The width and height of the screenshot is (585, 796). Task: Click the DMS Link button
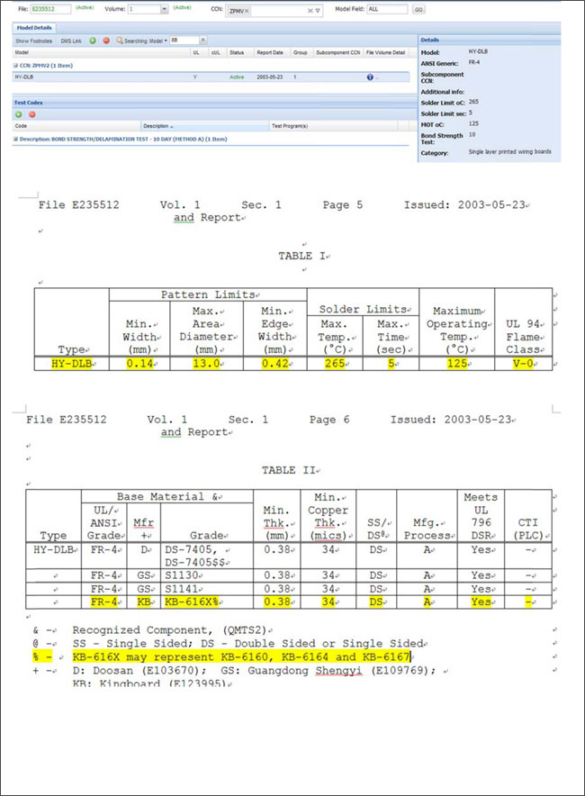pyautogui.click(x=71, y=41)
